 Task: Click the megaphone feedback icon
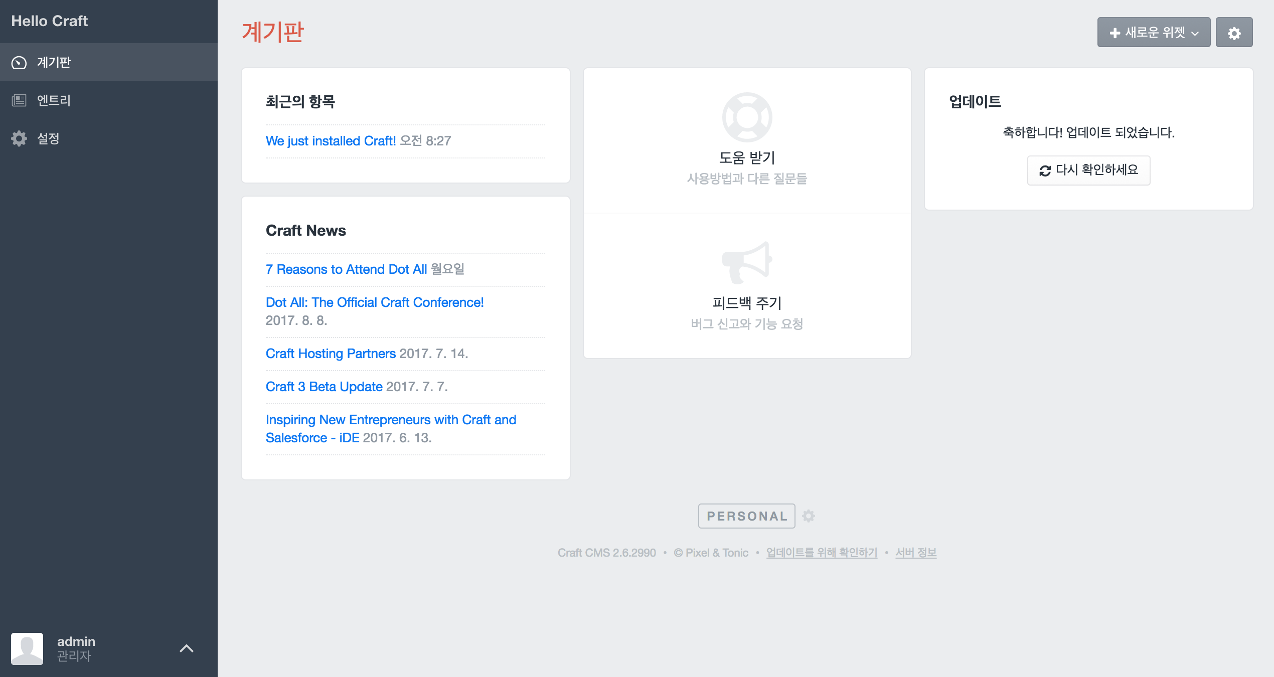pyautogui.click(x=747, y=262)
